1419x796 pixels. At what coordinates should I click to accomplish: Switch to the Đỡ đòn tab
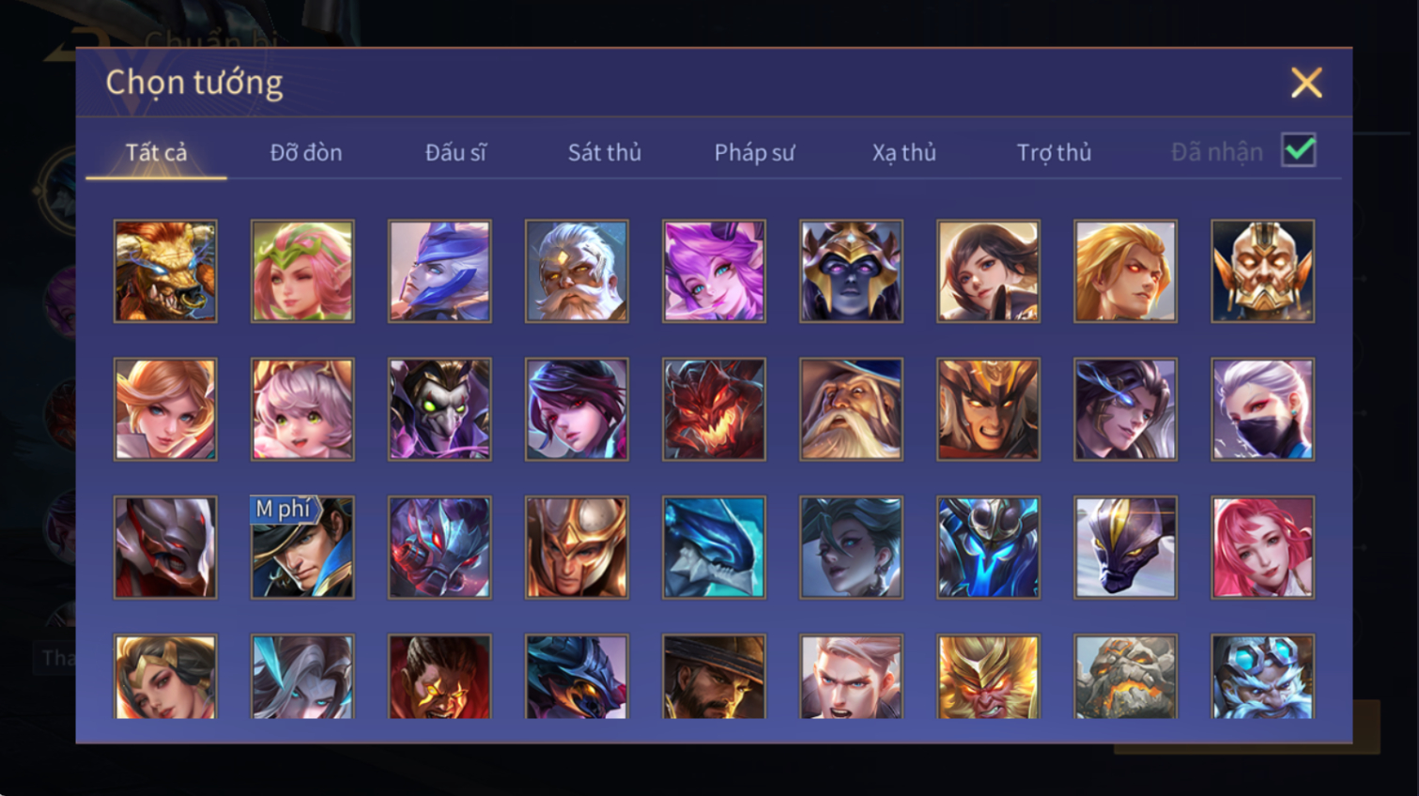(306, 152)
